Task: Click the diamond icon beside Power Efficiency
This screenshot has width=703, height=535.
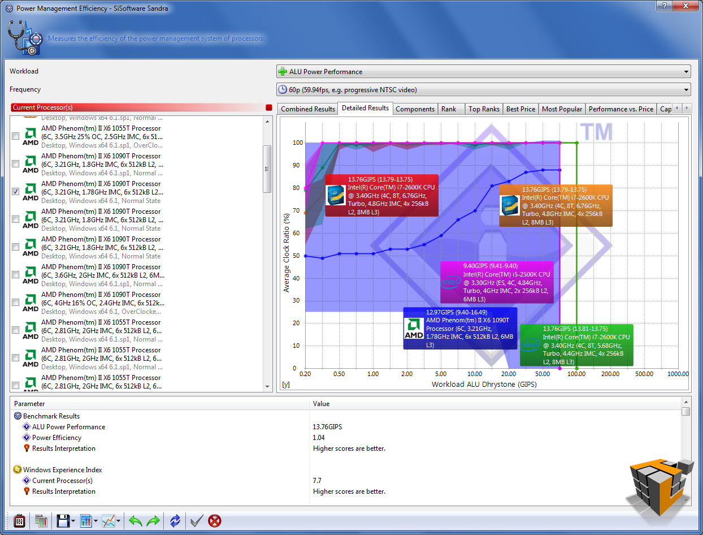Action: 26,438
